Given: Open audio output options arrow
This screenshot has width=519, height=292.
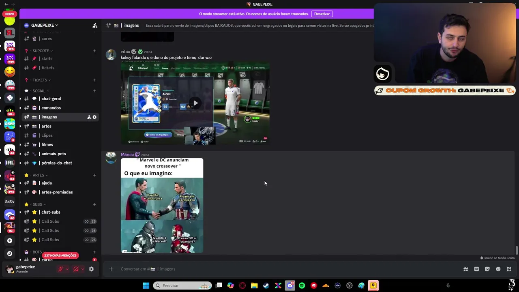Looking at the screenshot, I should pos(83,269).
